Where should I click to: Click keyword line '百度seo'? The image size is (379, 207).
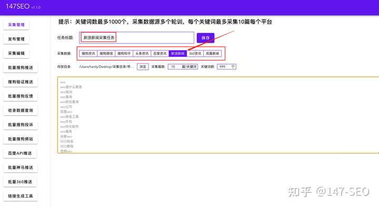[x=66, y=112]
